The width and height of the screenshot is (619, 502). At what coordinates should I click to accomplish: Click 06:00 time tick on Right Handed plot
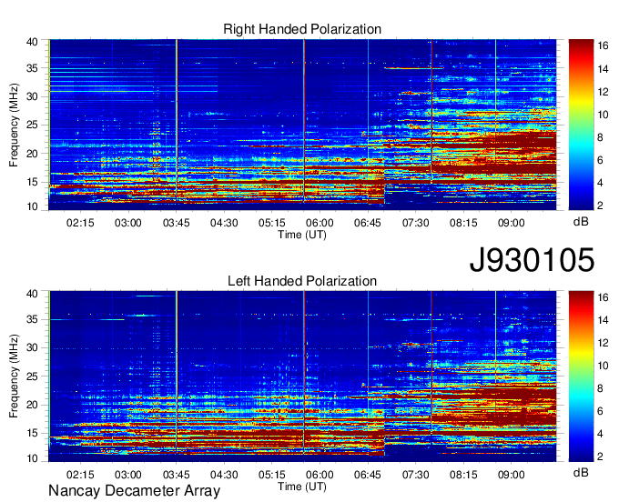coord(320,223)
